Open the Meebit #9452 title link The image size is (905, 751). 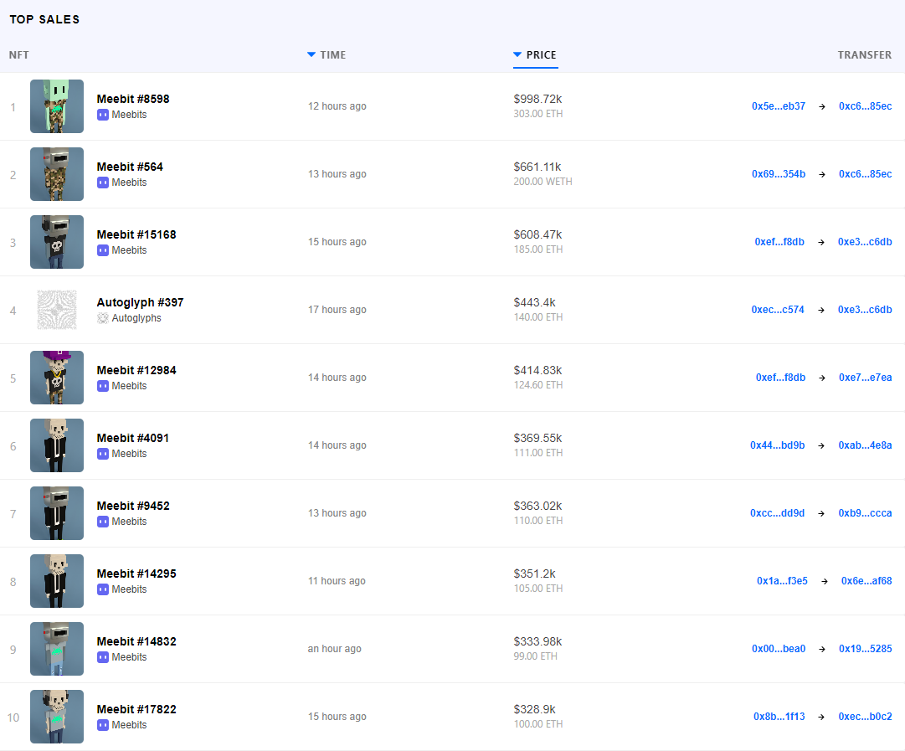pyautogui.click(x=133, y=506)
